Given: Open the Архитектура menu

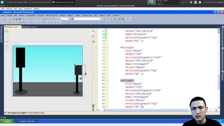Looking at the screenshot, I should click(87, 15).
